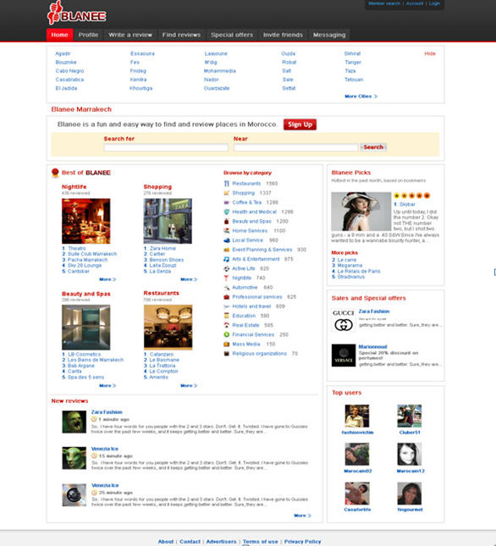This screenshot has width=496, height=546.
Task: Open the Casablanca city link
Action: click(69, 80)
